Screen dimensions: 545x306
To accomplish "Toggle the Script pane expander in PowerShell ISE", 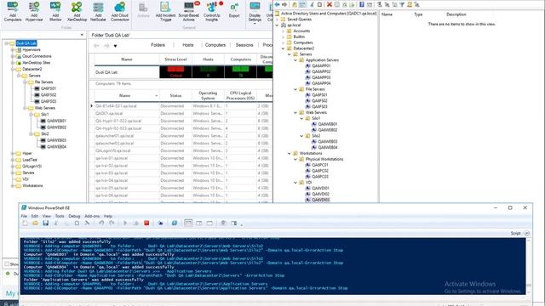I will [526, 234].
